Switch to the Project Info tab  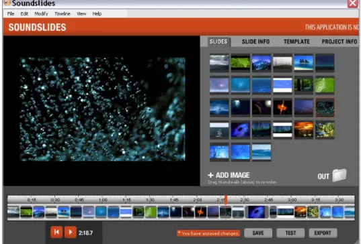coord(339,42)
